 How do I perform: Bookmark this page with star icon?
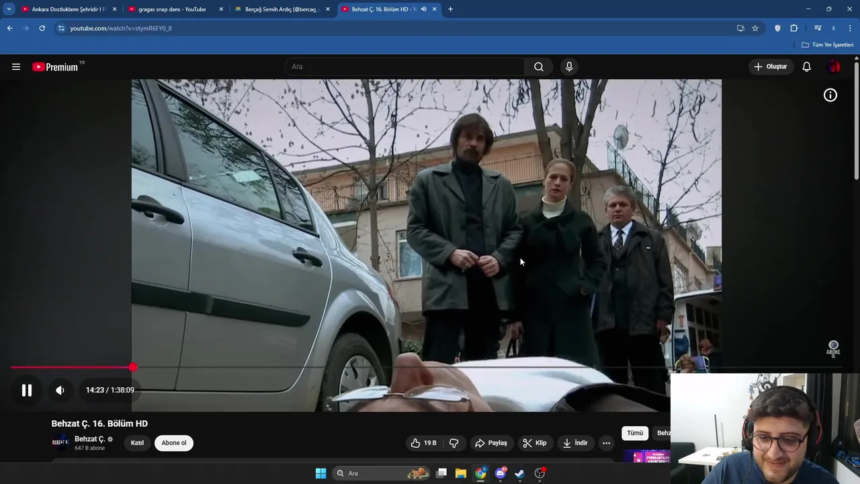(755, 28)
